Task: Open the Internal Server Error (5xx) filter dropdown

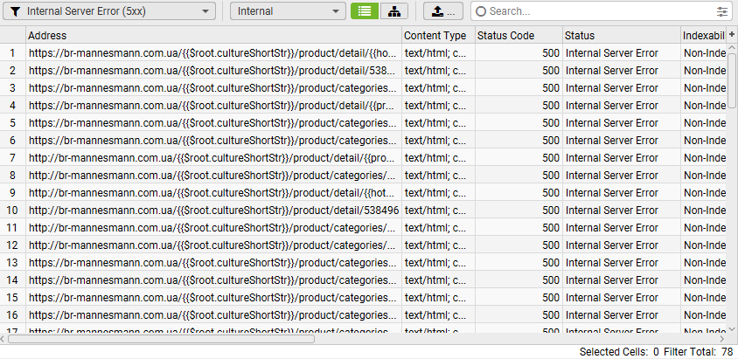Action: (109, 11)
